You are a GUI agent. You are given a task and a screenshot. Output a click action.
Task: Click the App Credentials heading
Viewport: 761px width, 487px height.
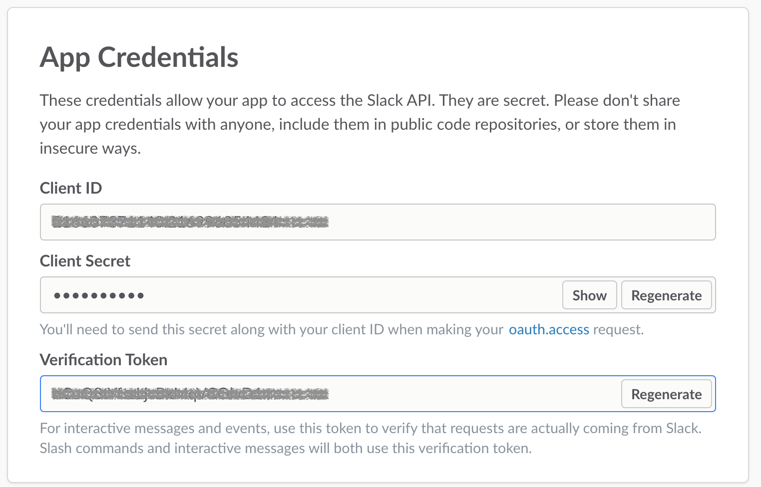coord(139,57)
